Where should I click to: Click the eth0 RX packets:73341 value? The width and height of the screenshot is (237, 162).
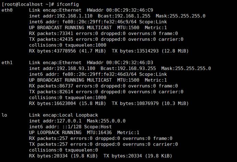pos(49,33)
